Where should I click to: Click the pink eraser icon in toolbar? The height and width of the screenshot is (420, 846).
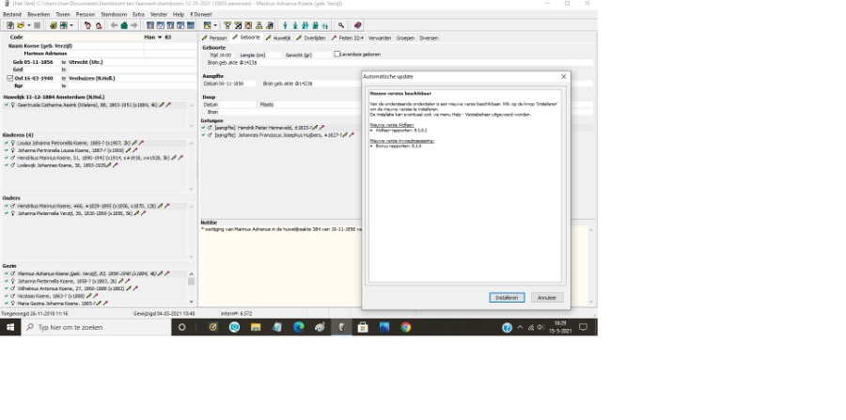coord(358,25)
